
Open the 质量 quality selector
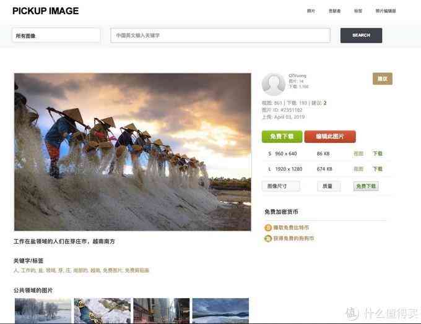328,186
